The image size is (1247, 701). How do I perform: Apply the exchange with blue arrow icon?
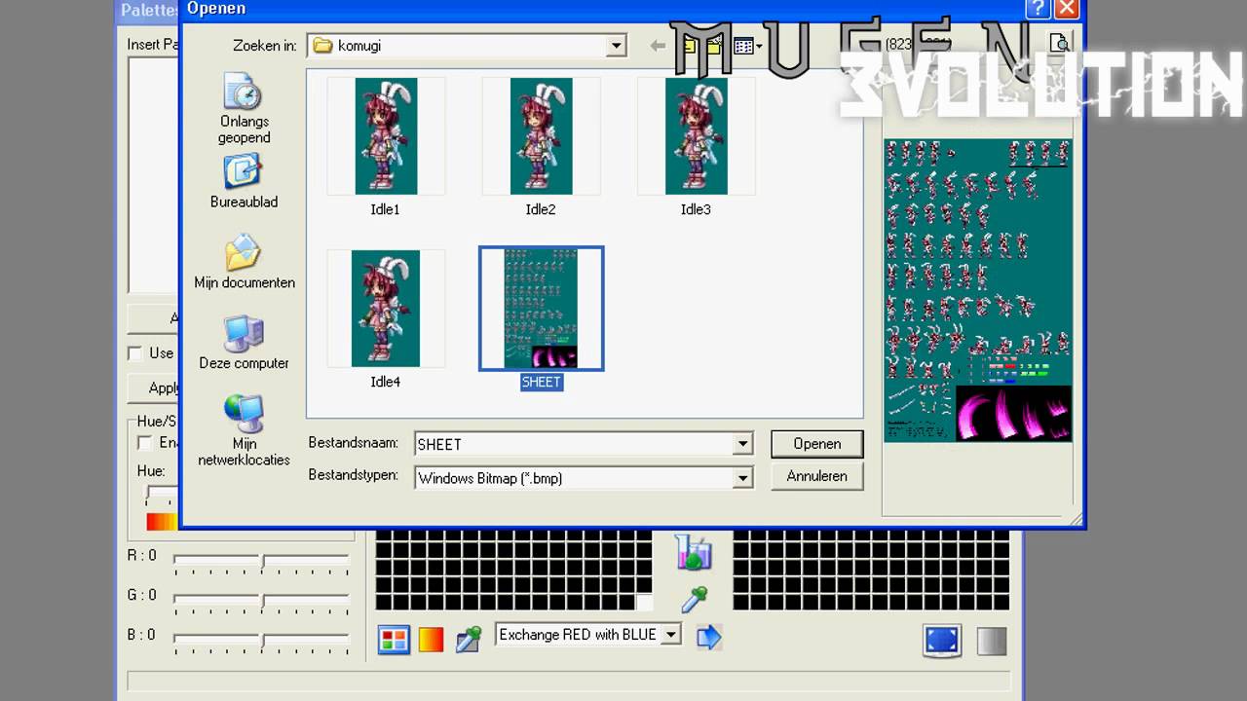click(709, 638)
